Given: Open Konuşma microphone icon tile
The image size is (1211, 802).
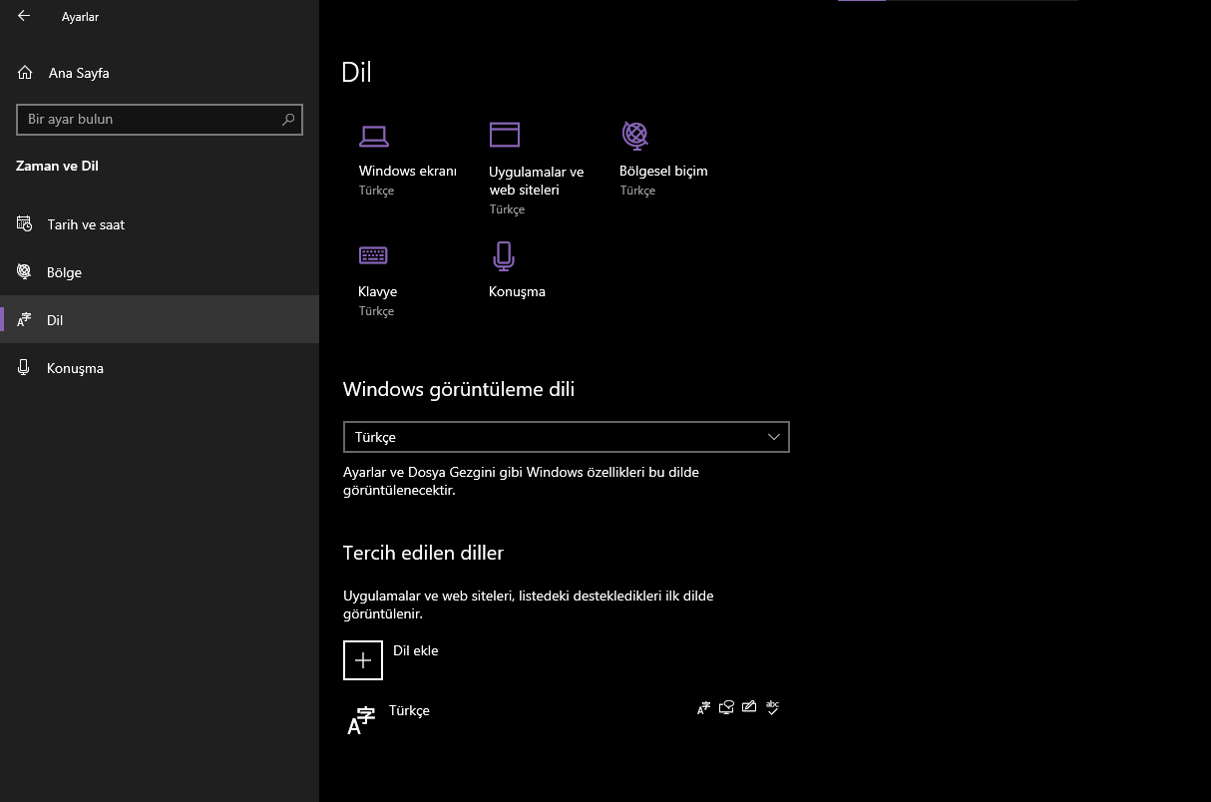Looking at the screenshot, I should (x=504, y=256).
